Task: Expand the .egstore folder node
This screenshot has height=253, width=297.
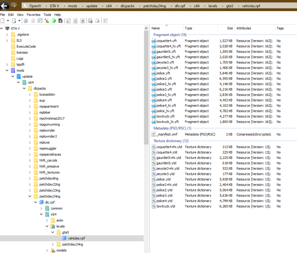Action: 7,34
